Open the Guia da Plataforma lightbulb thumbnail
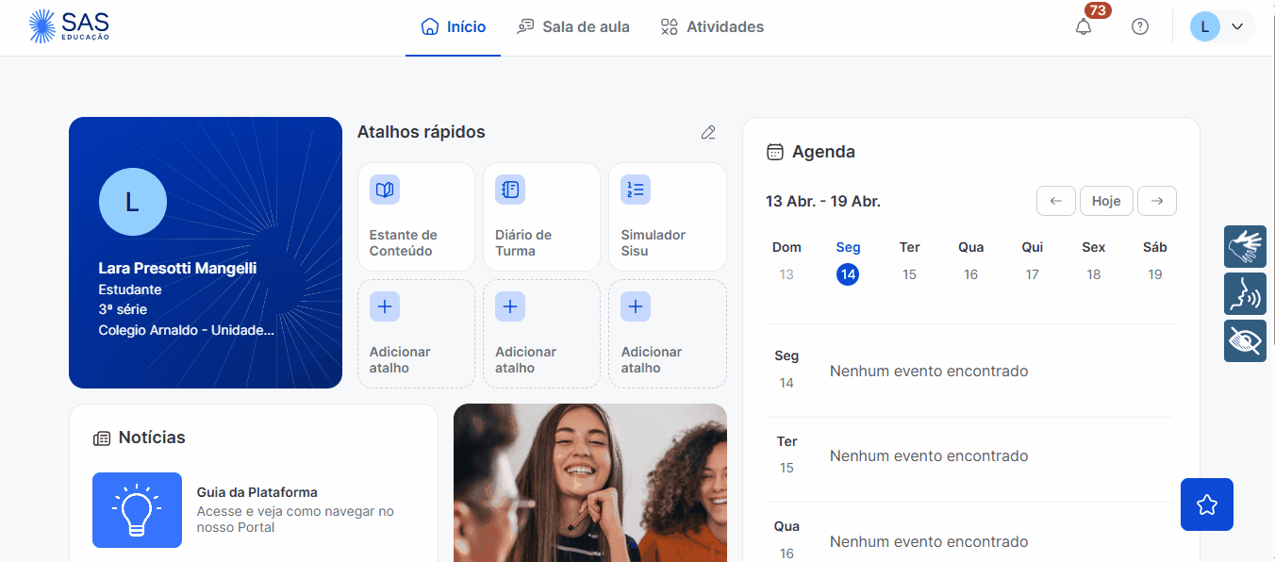 point(137,510)
